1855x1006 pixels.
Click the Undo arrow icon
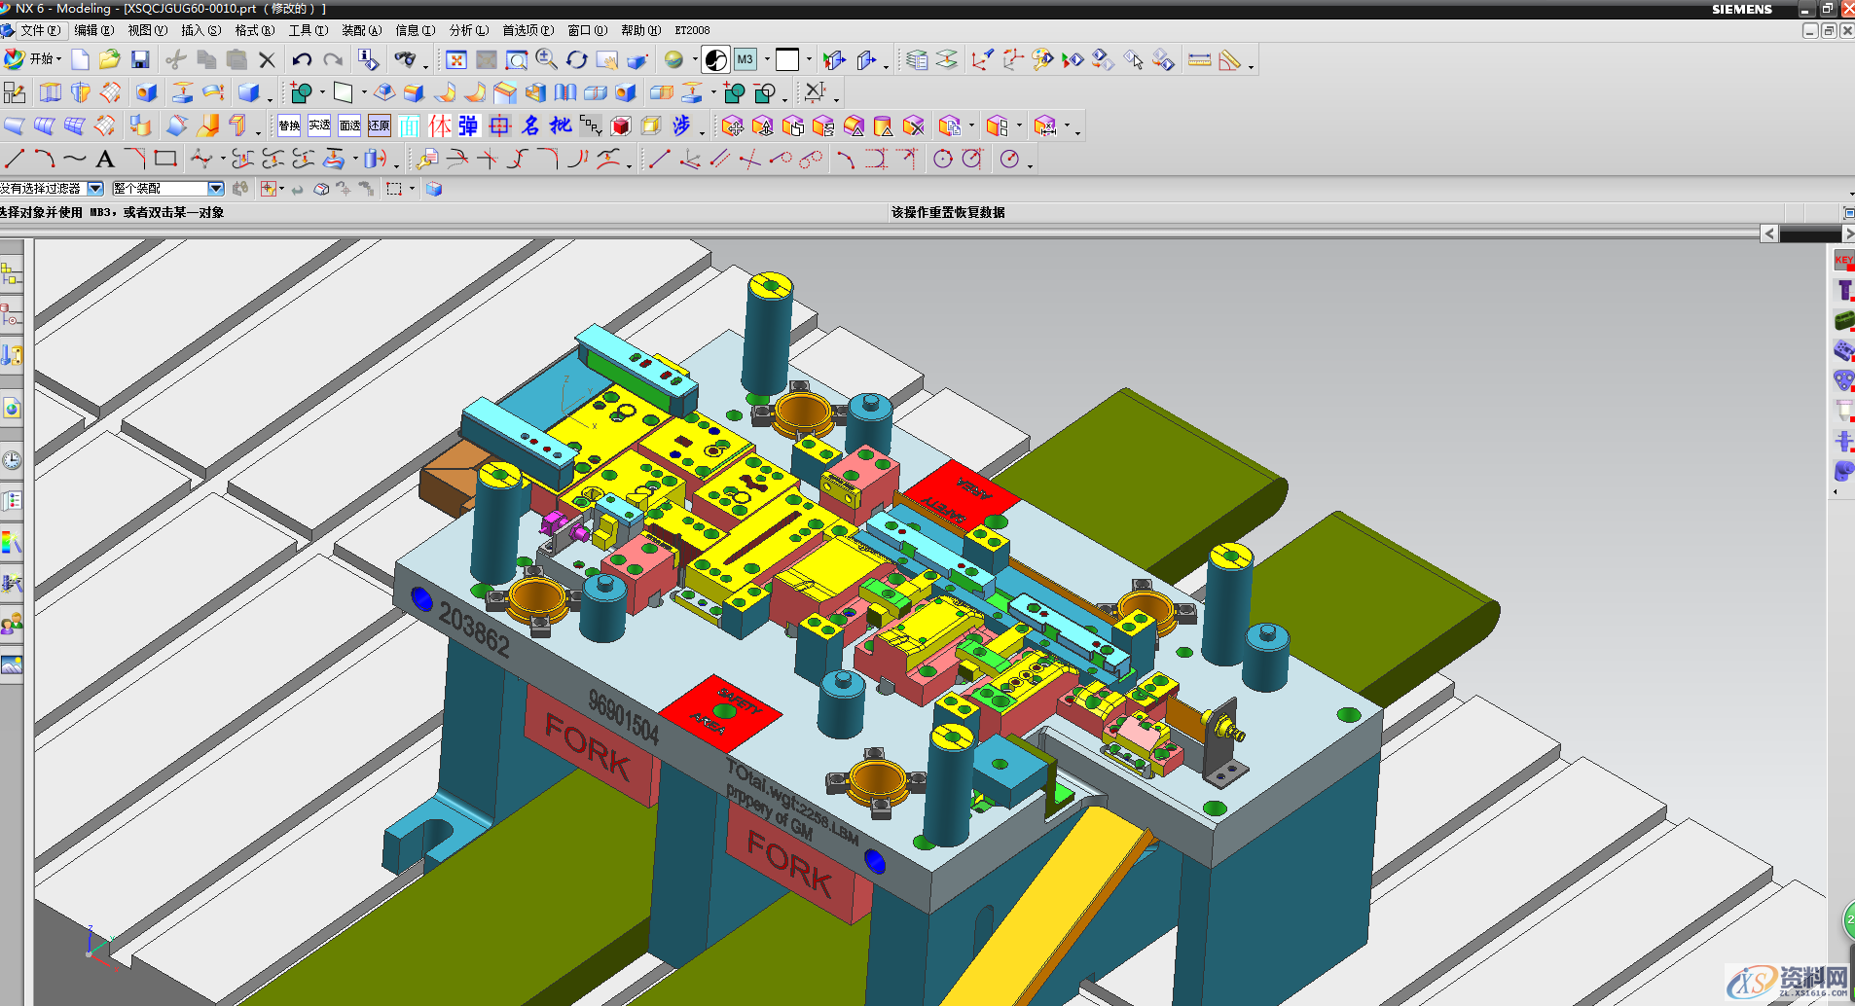pyautogui.click(x=302, y=60)
